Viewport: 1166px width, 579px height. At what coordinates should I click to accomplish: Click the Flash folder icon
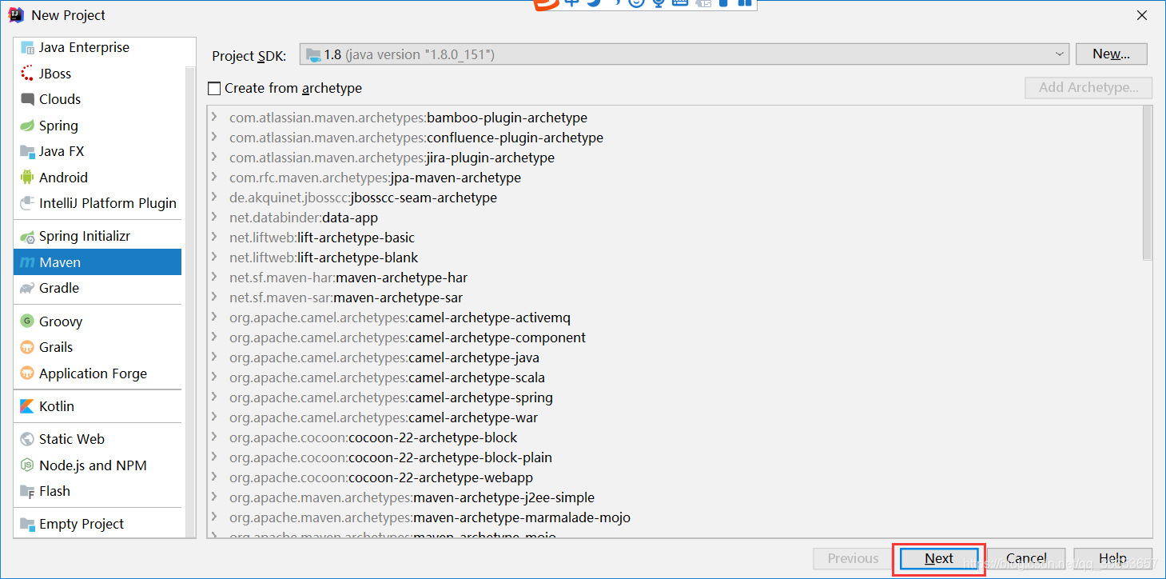tap(27, 491)
